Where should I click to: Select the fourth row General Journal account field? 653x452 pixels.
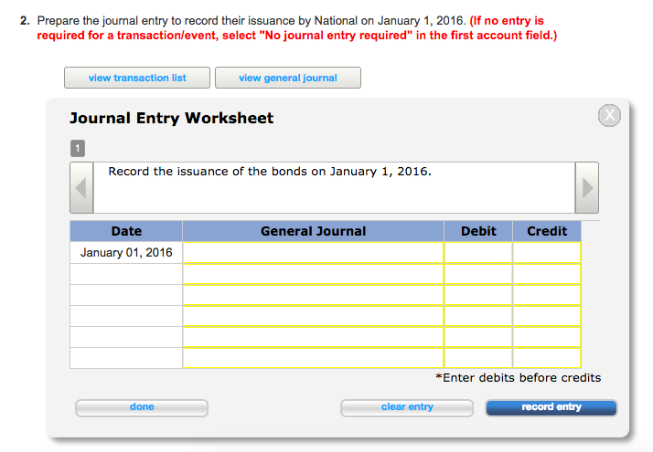(x=313, y=316)
